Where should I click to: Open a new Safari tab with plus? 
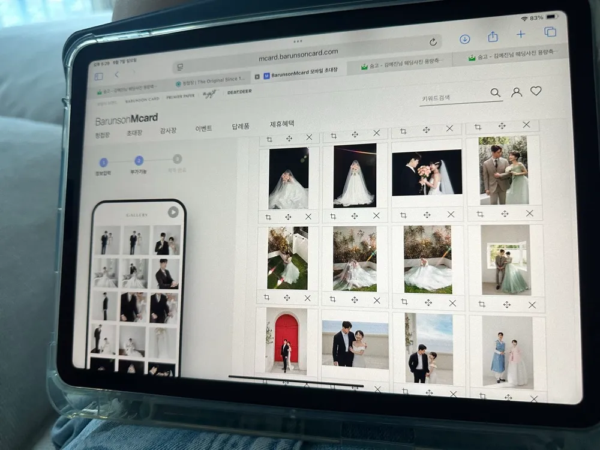coord(520,34)
